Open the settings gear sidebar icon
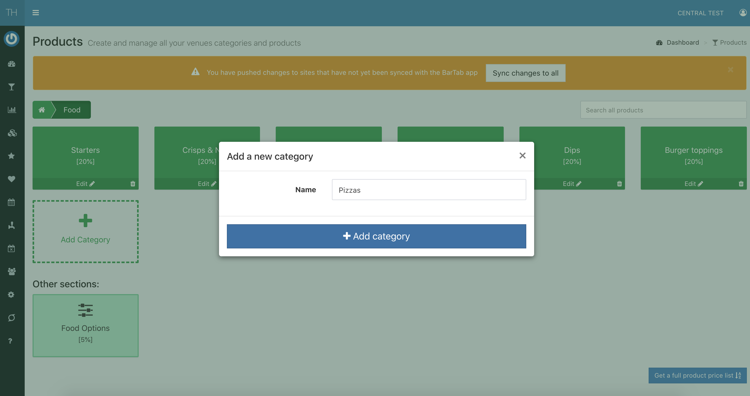 pos(11,294)
